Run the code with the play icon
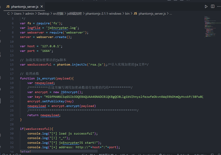Screen dimensions: 221x155 click(206, 7)
